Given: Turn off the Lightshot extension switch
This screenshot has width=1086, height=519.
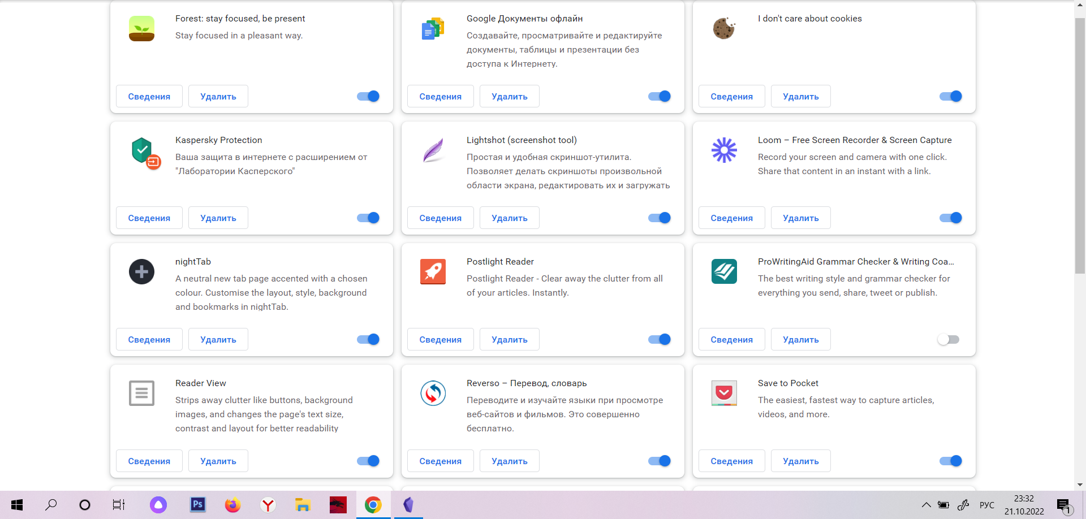Looking at the screenshot, I should [x=660, y=218].
